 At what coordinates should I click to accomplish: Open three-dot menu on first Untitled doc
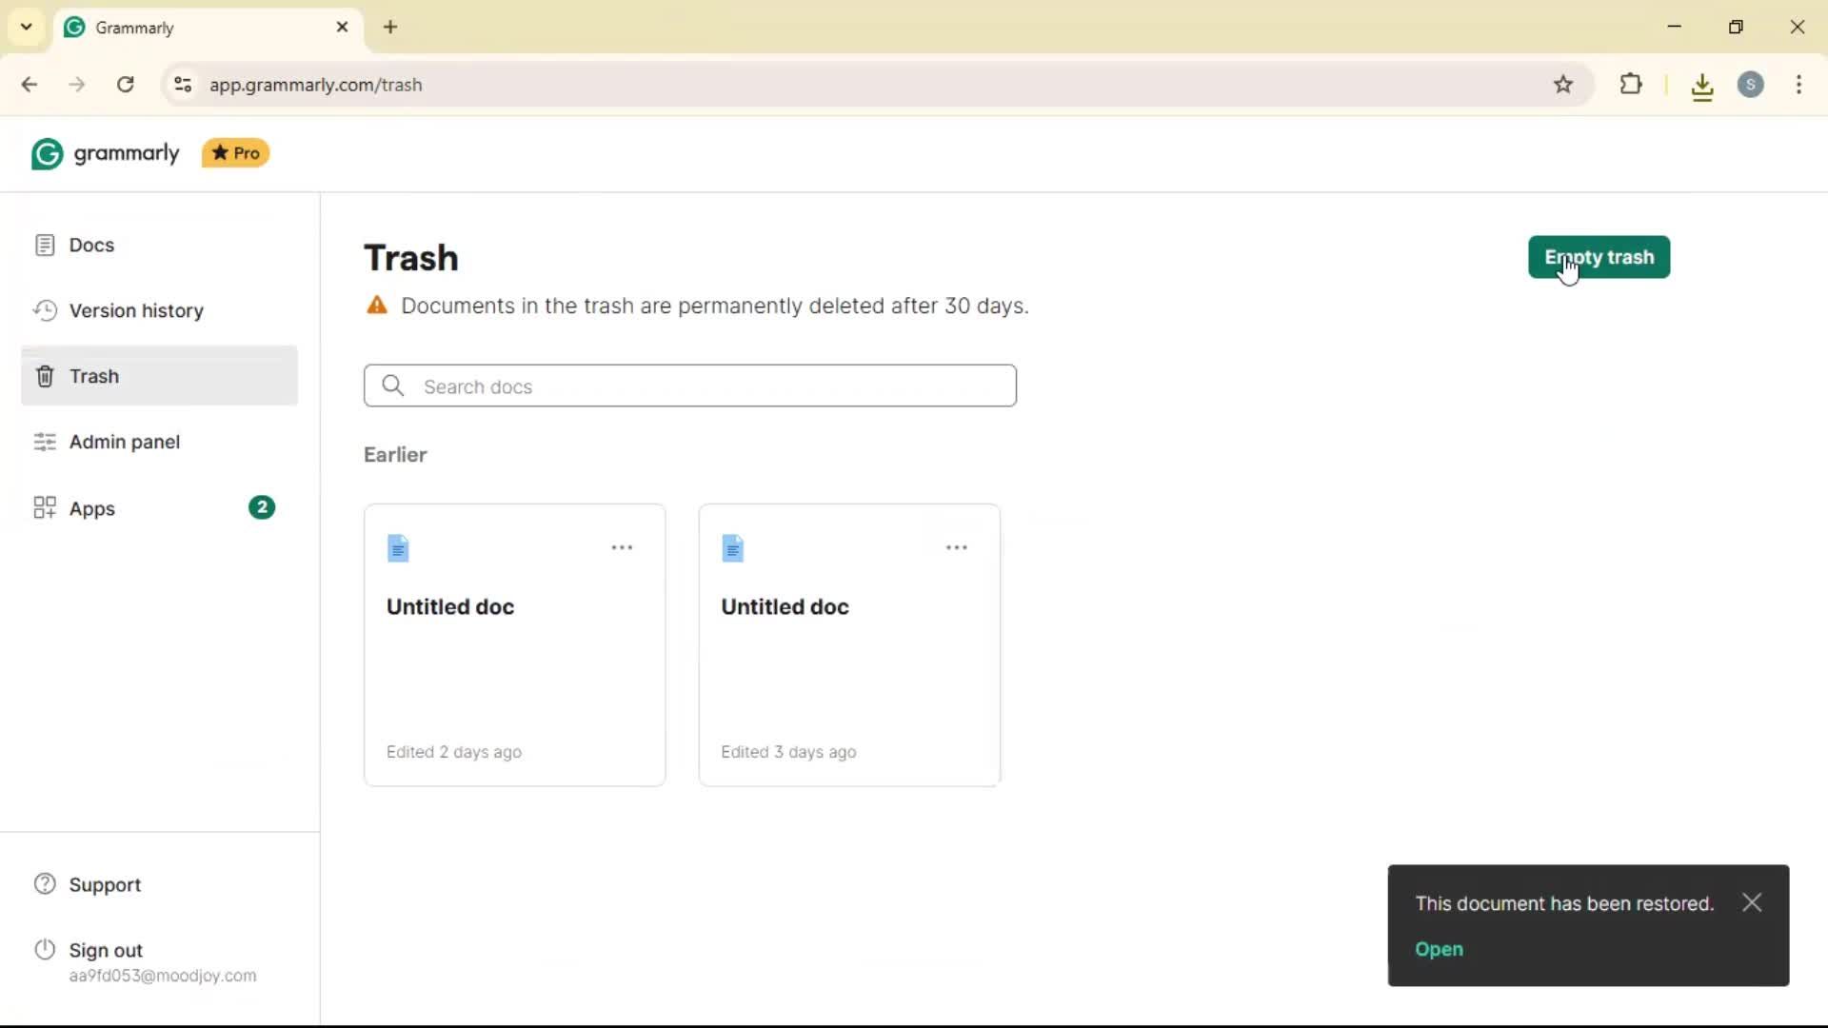622,548
